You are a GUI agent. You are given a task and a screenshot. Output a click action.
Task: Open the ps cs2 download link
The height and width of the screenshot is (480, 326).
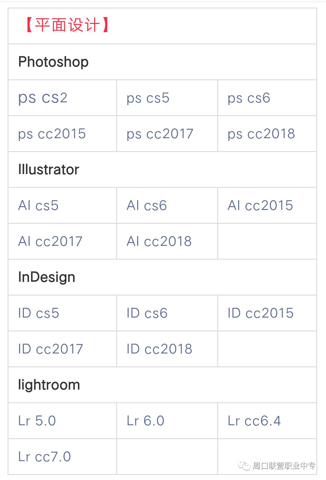point(43,98)
